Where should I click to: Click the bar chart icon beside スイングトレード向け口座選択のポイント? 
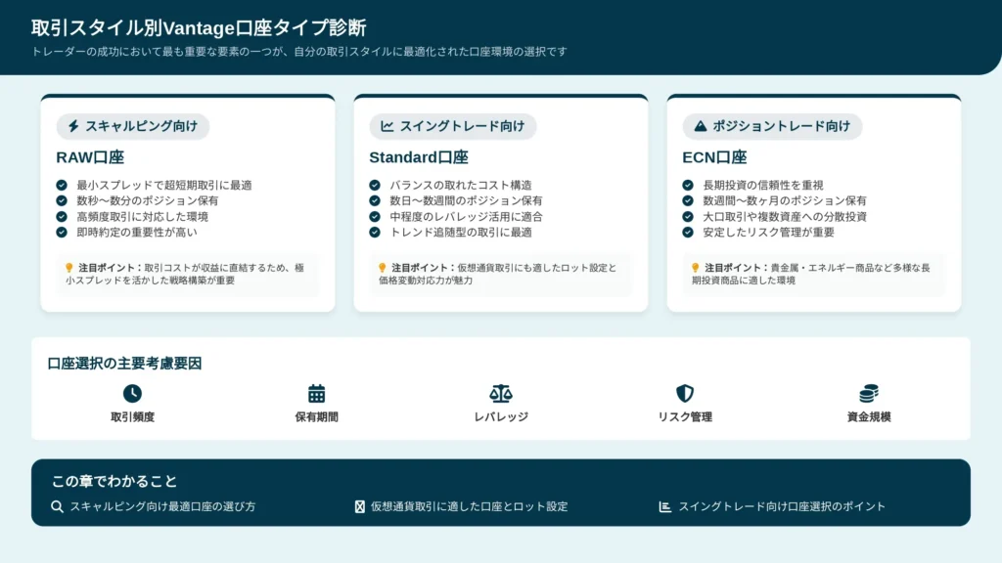[665, 507]
